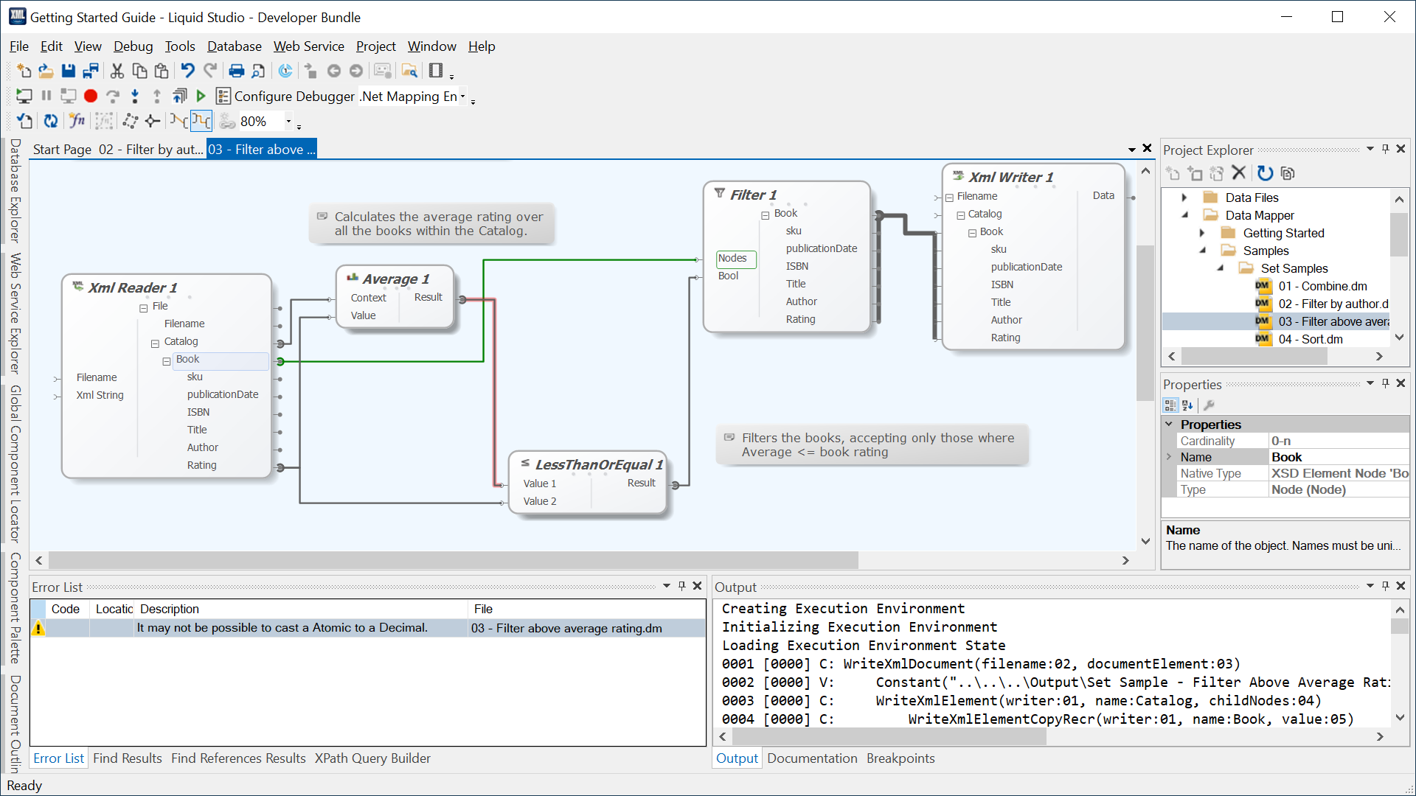The width and height of the screenshot is (1416, 796).
Task: Toggle categorized view in Properties panel
Action: point(1170,405)
